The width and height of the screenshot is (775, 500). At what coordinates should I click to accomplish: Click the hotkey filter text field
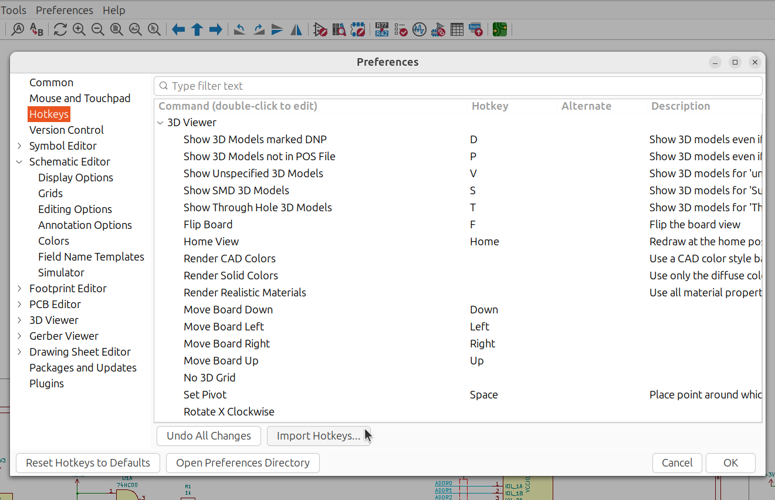tap(458, 86)
